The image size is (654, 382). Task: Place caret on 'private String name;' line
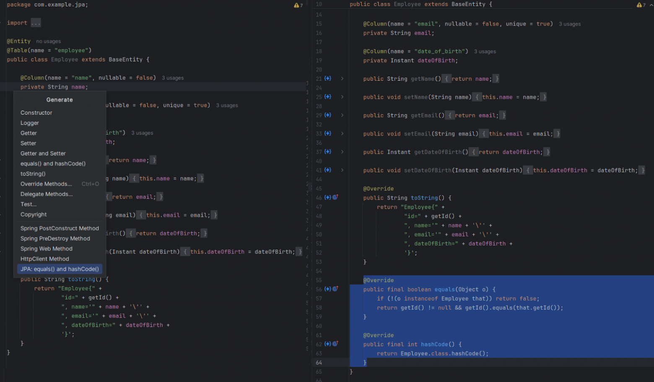point(54,87)
